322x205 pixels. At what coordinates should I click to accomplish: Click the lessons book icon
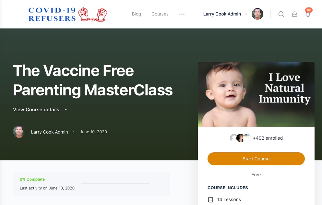pyautogui.click(x=210, y=200)
